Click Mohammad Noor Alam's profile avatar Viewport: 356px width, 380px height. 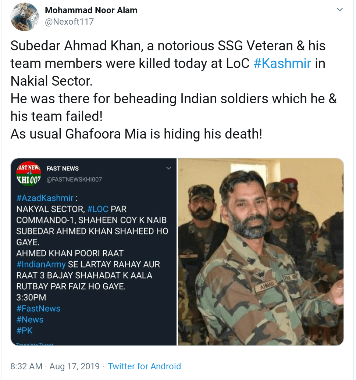point(25,17)
